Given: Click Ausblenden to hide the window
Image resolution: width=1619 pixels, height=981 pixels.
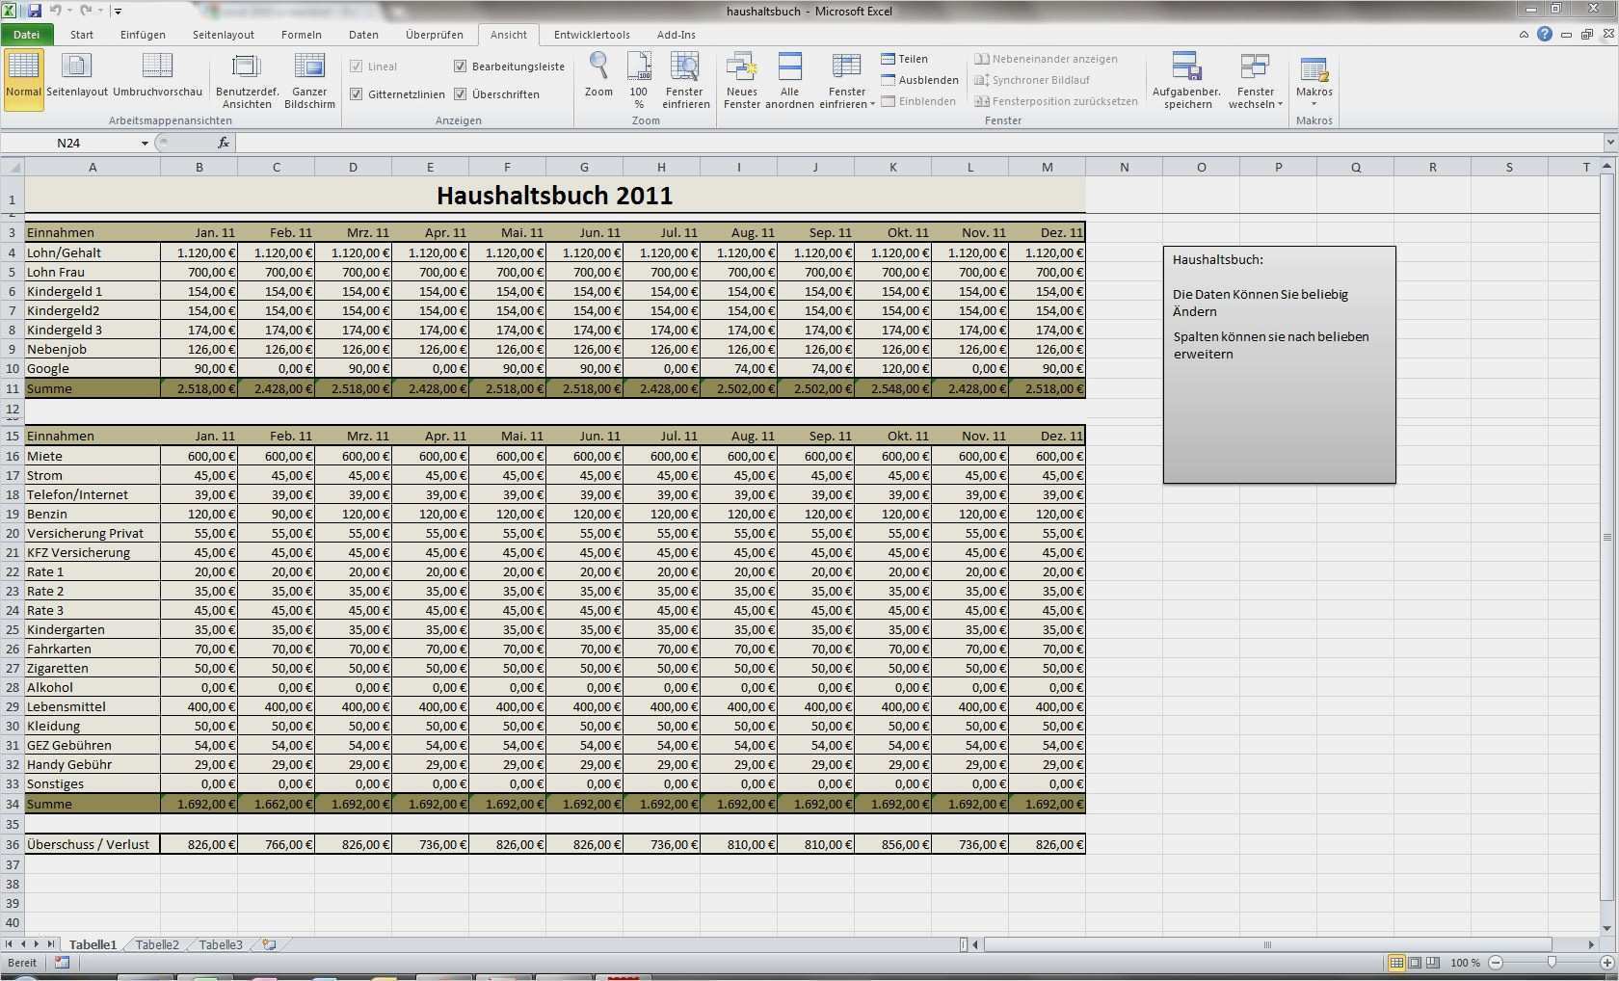Looking at the screenshot, I should tap(919, 80).
